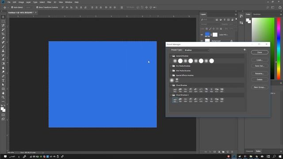Click the New Group... button
Viewport: 283px width, 159px height.
pos(260,87)
